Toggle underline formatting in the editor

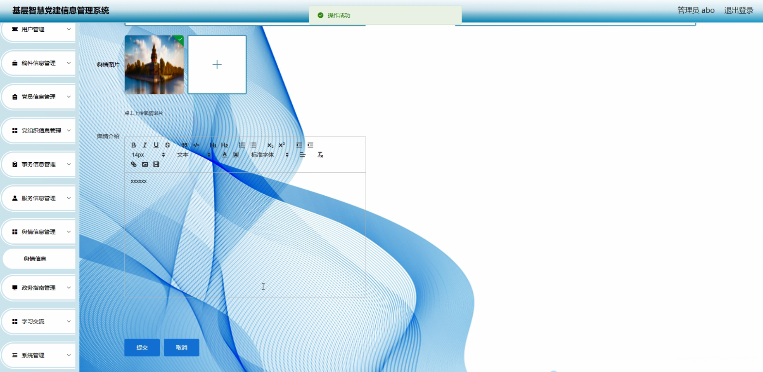point(156,145)
